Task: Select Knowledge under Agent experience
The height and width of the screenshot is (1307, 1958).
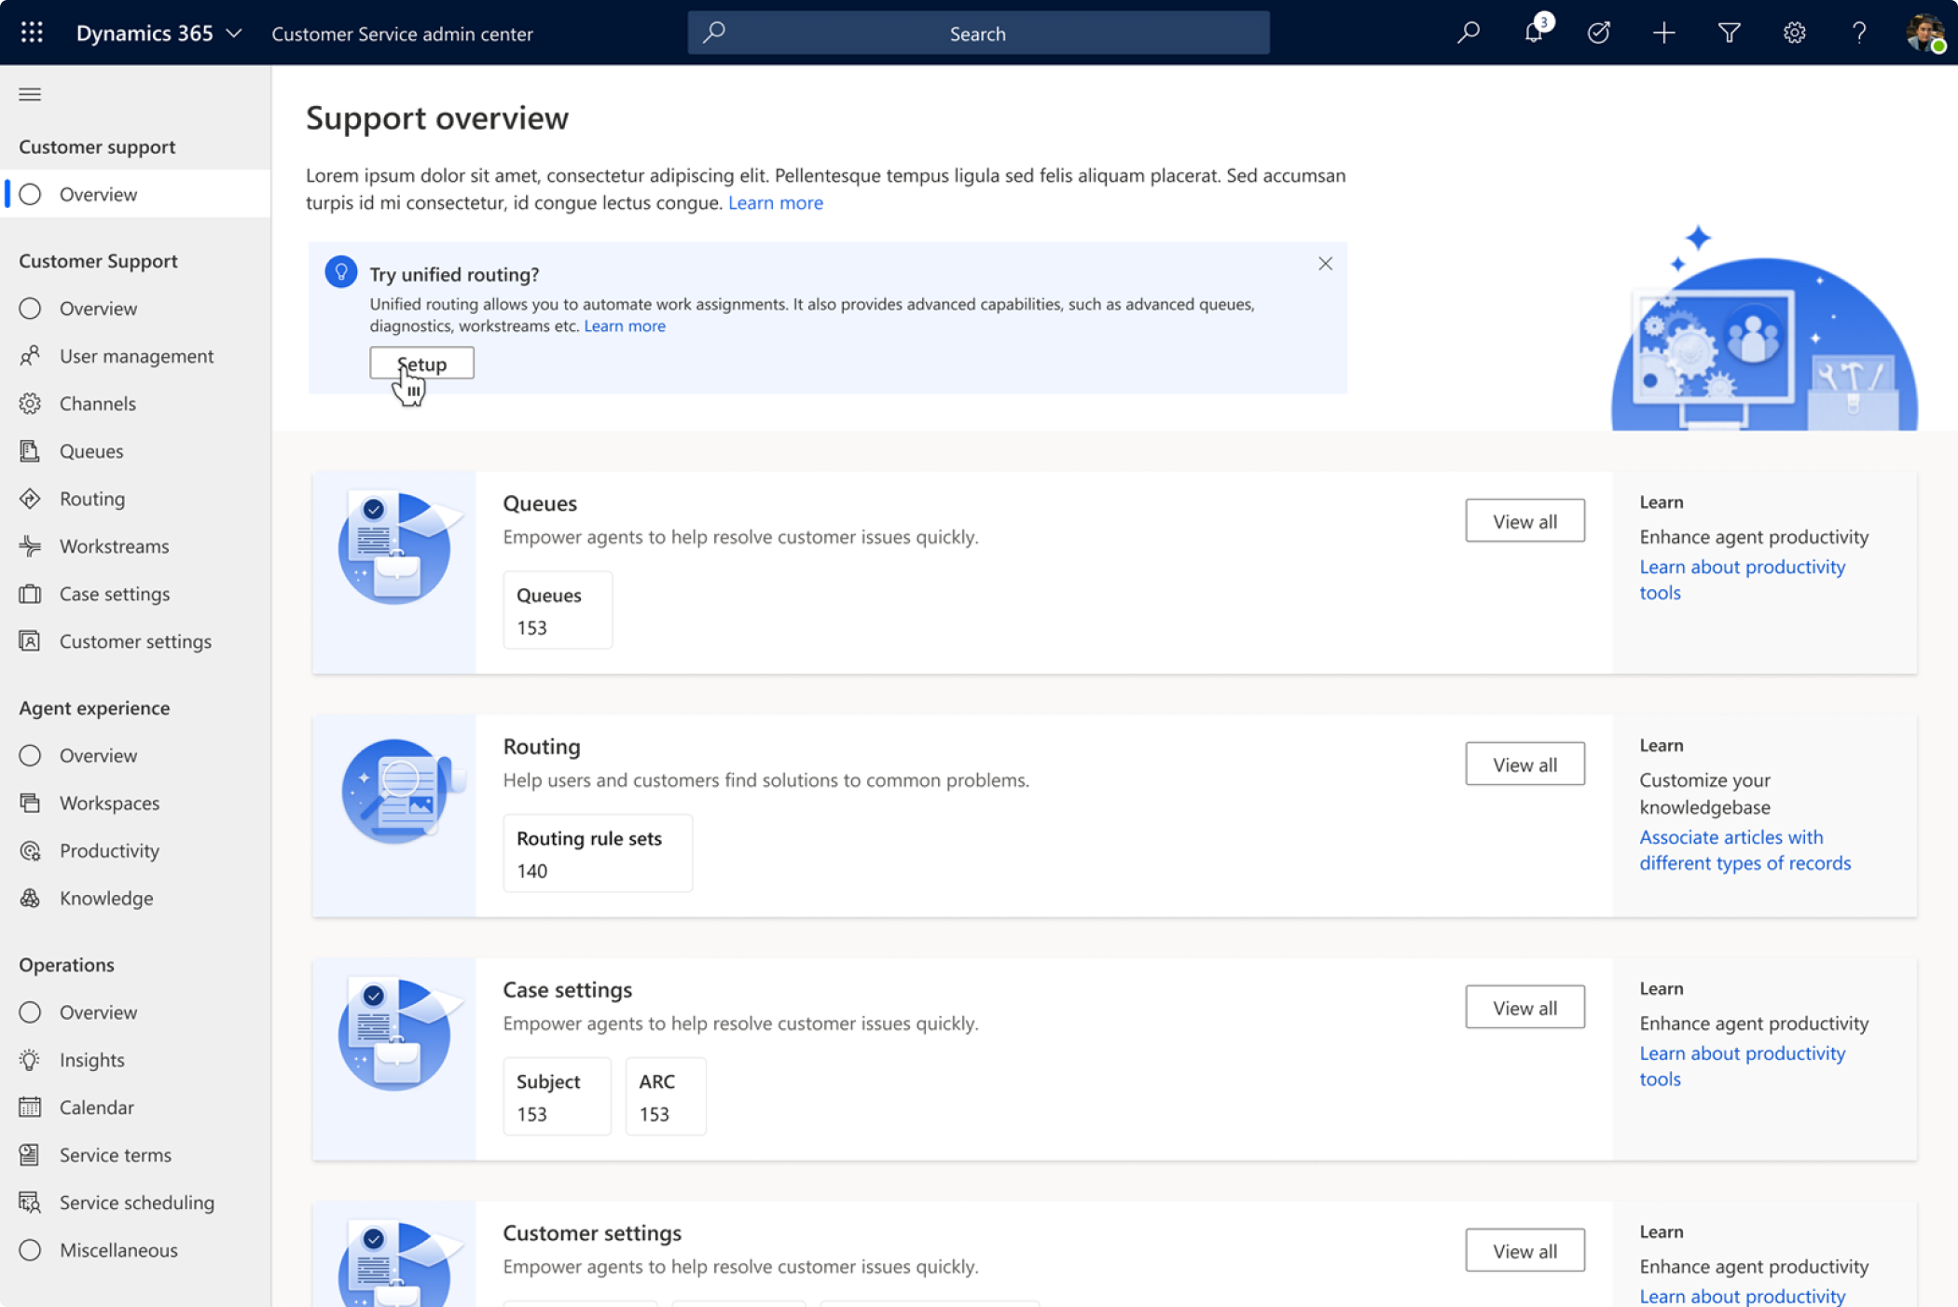Action: click(x=105, y=898)
